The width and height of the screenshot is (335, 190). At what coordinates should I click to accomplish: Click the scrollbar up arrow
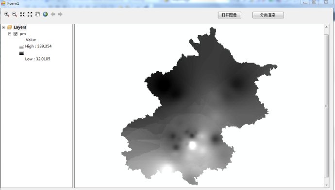coord(326,27)
